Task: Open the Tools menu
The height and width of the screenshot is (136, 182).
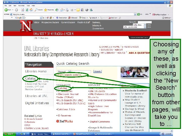Action: pos(28,6)
